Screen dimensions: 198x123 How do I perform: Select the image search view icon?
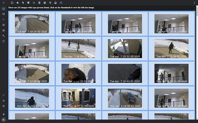(x=61, y=3)
